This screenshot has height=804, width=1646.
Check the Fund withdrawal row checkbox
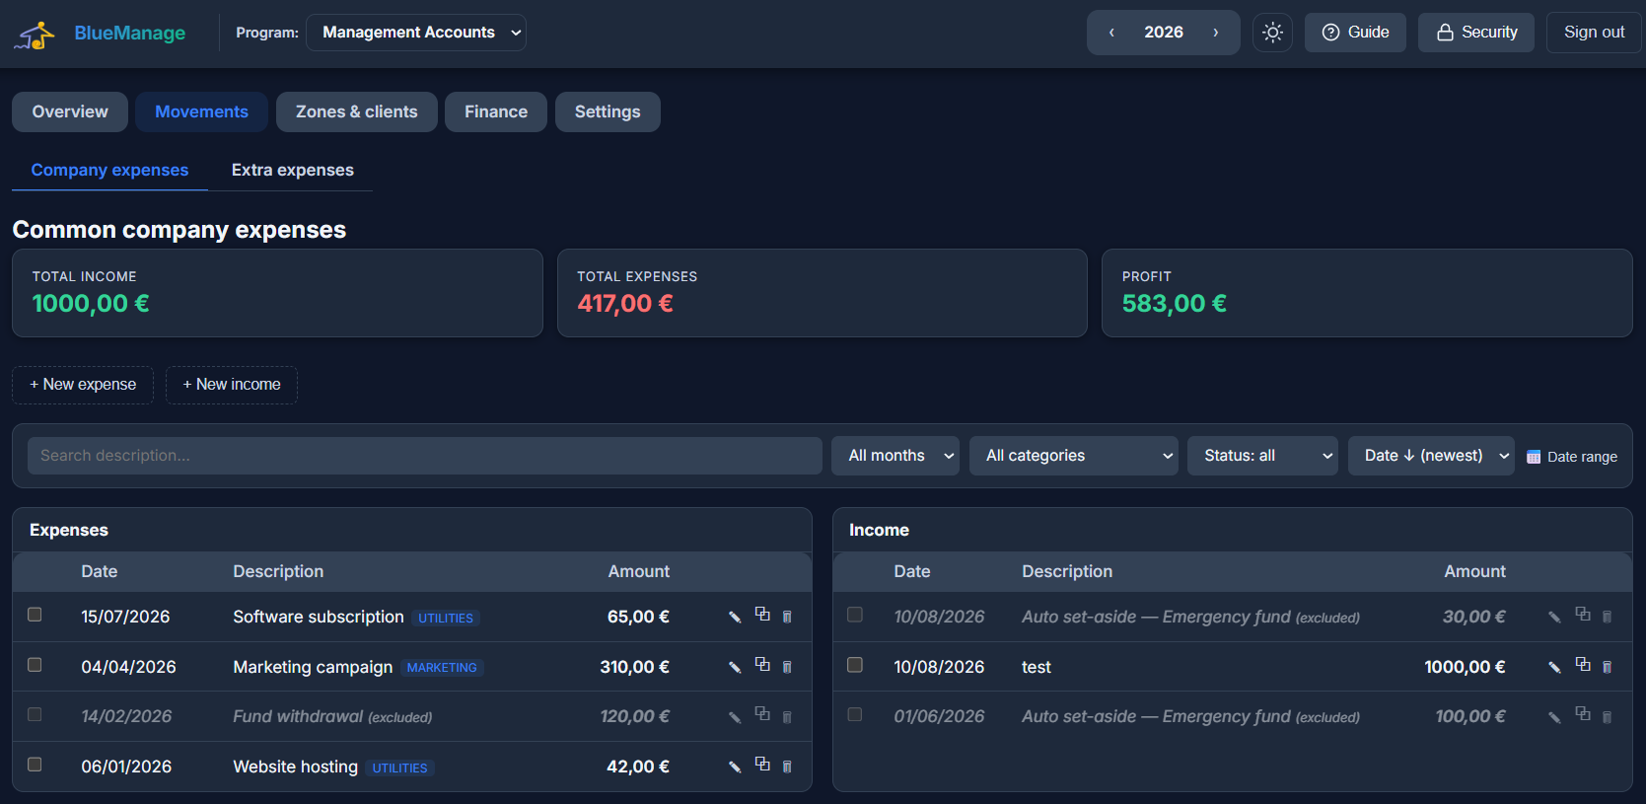coord(35,714)
